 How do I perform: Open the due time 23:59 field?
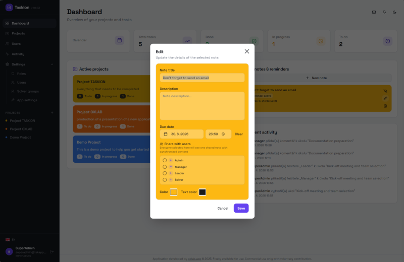coord(218,134)
